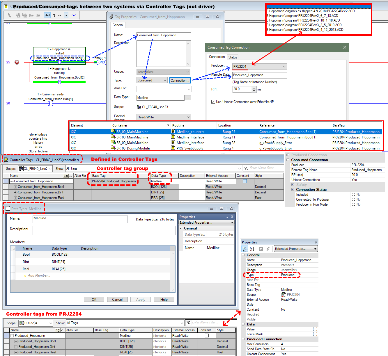Switch to the Status tab
Screen dimensions: 388x356
coord(233,57)
